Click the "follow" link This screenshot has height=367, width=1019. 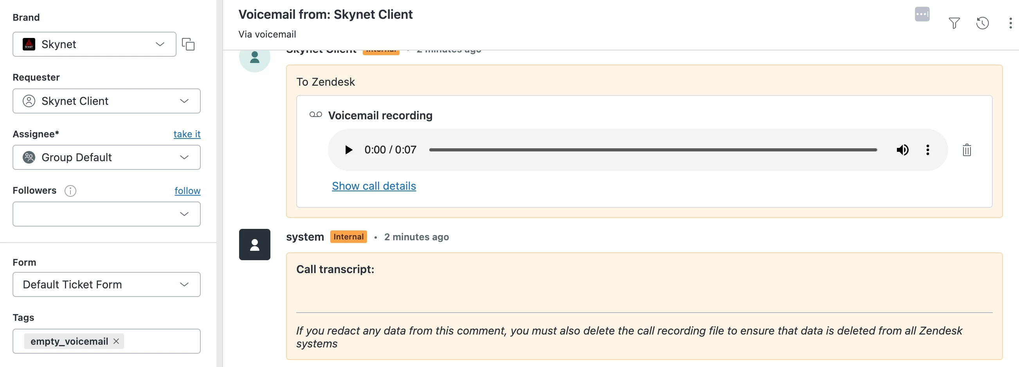coord(187,191)
